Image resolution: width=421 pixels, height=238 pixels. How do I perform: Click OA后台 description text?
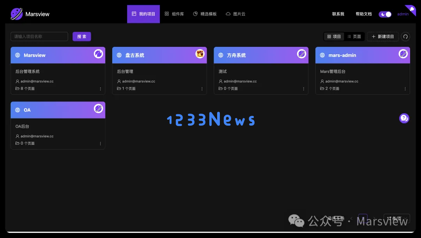click(x=22, y=126)
